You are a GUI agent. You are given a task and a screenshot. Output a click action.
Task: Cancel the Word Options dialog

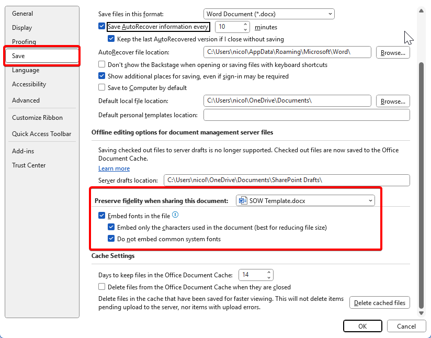click(x=406, y=326)
